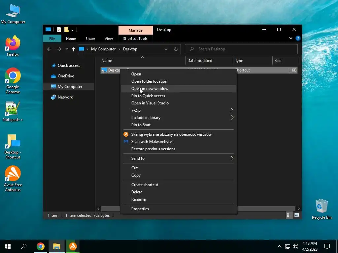Select the Avast Free Antivirus desktop icon
The image size is (338, 253).
point(13,179)
